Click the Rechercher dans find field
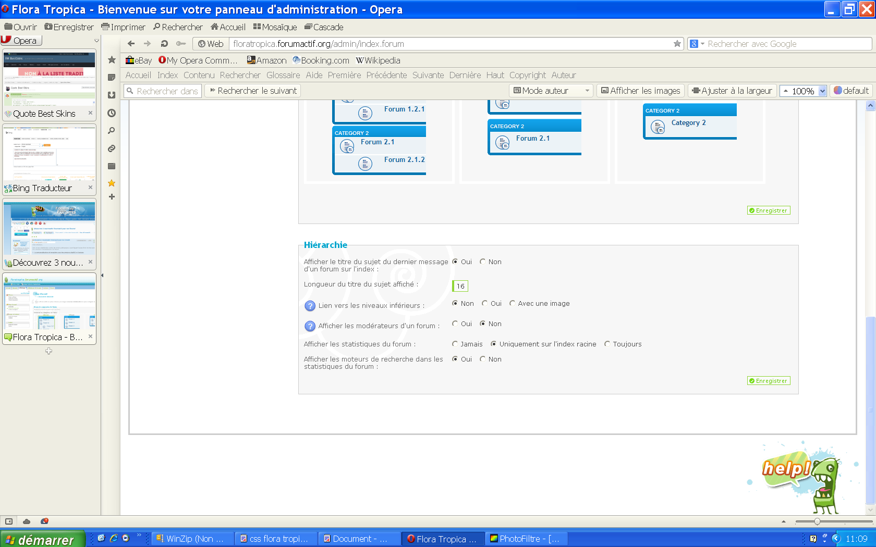 coord(162,91)
